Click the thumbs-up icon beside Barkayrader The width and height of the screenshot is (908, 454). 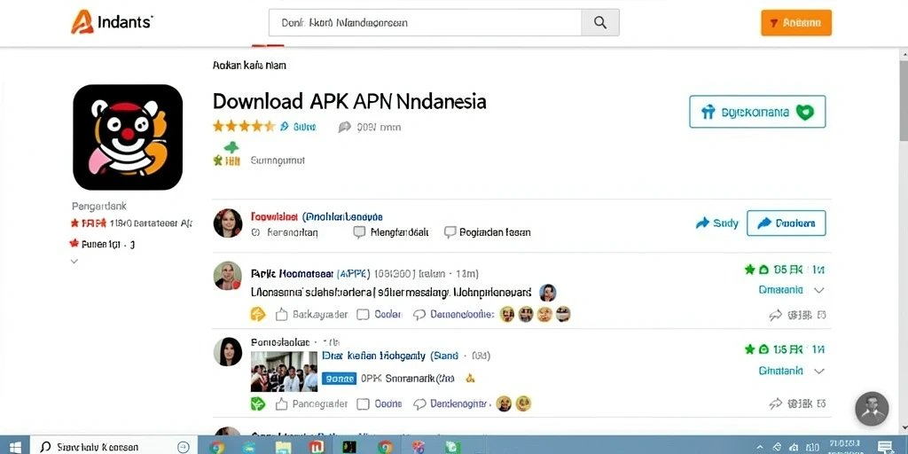pos(281,315)
